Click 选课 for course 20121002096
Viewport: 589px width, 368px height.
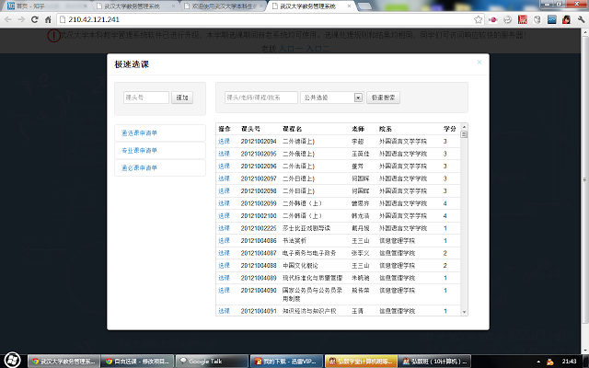224,166
